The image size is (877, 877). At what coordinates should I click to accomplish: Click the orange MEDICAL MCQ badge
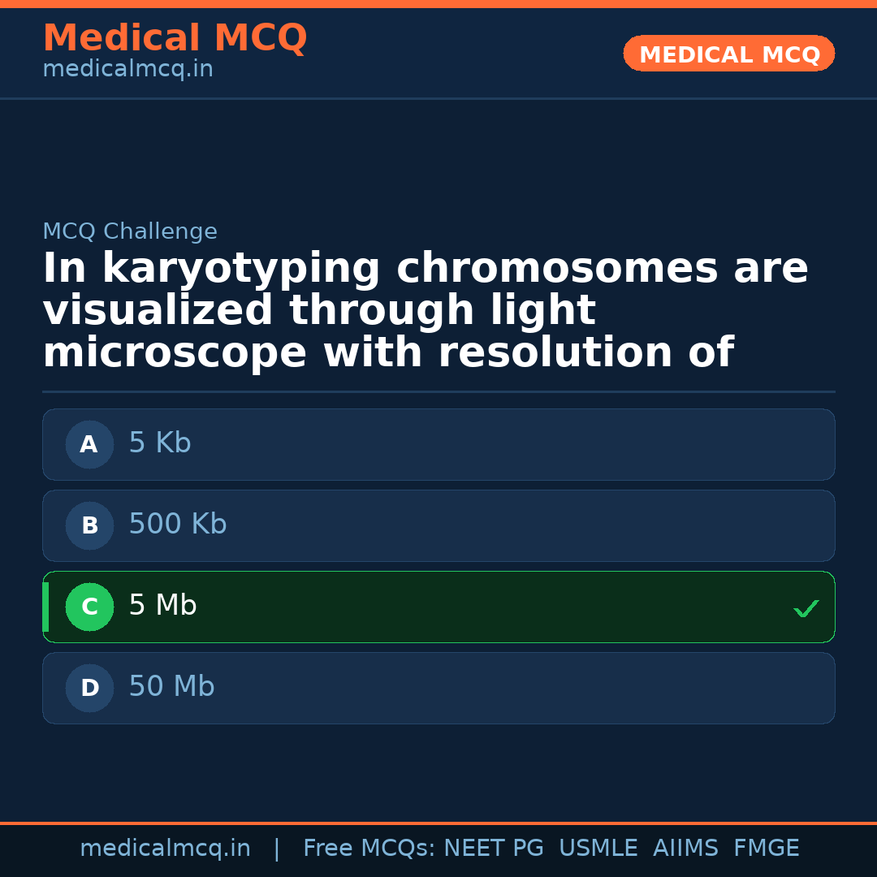[728, 54]
